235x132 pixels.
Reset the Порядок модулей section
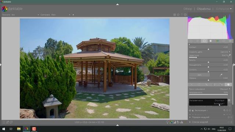pyautogui.click(x=228, y=117)
